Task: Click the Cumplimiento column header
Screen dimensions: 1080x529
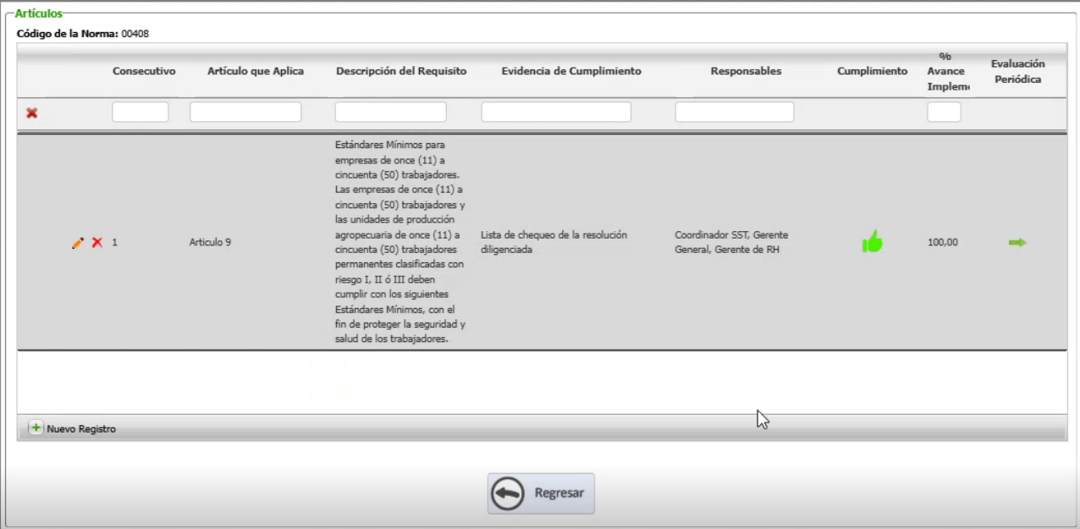Action: pos(873,71)
